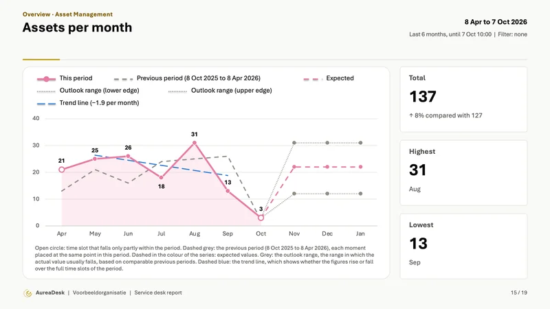550x309 pixels.
Task: Click the 'Filter: none' text in header
Action: (512, 34)
